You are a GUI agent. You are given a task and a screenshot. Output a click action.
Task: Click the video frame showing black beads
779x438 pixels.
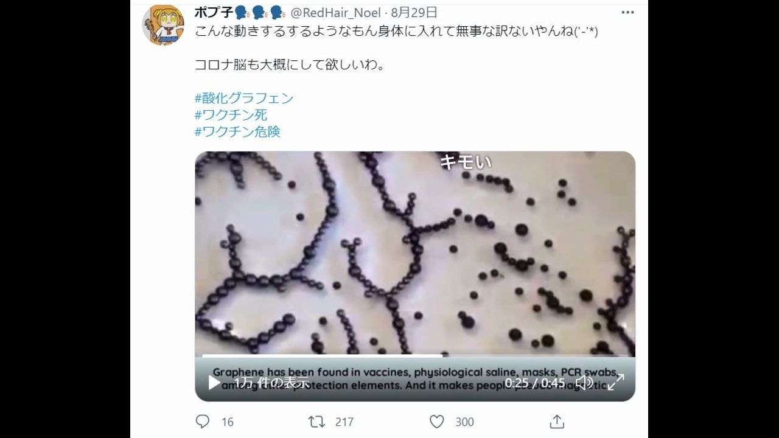click(x=415, y=252)
